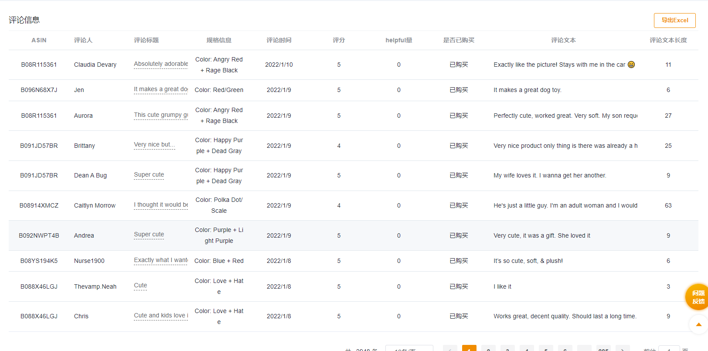Open 'Very nice but...' review title
Screen dimensions: 708x351
[154, 145]
